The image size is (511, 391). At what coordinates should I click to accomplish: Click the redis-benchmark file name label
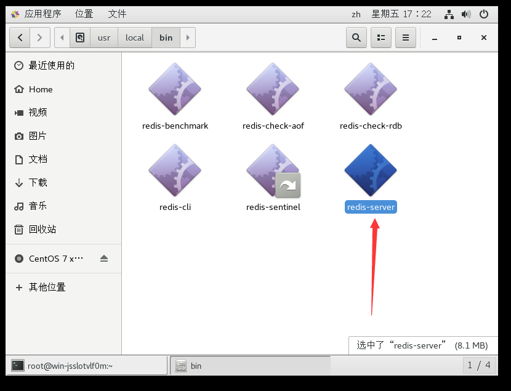tap(175, 126)
